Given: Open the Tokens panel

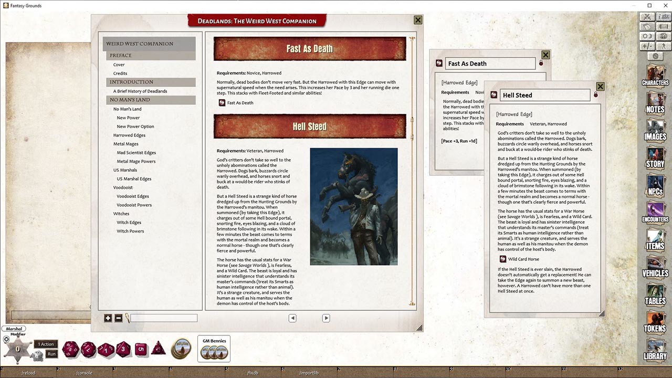Looking at the screenshot, I should click(655, 324).
